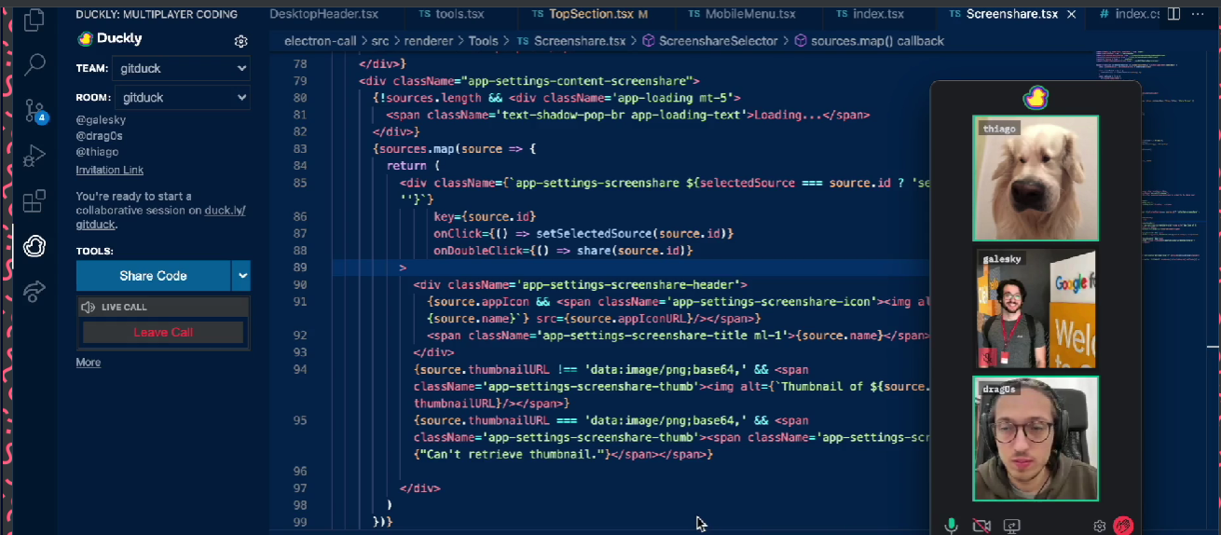1221x535 pixels.
Task: Mute the microphone in the call panel
Action: pyautogui.click(x=951, y=527)
